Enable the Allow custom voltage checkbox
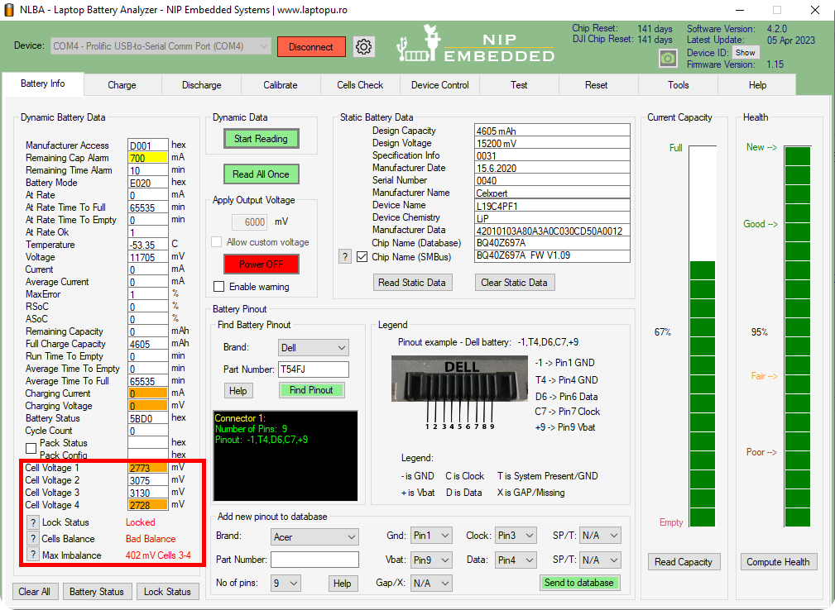Viewport: 835px width, 610px height. (216, 242)
